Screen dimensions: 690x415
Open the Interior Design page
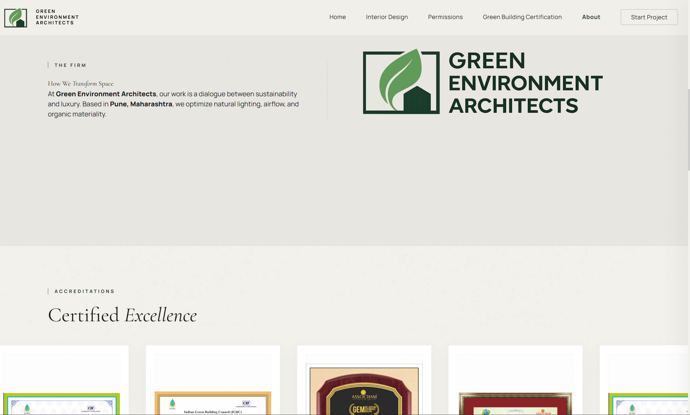coord(387,17)
